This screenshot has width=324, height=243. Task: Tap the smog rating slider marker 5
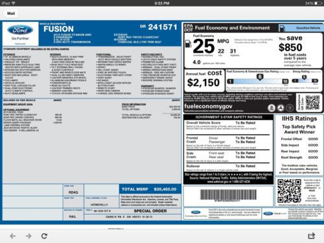click(304, 77)
